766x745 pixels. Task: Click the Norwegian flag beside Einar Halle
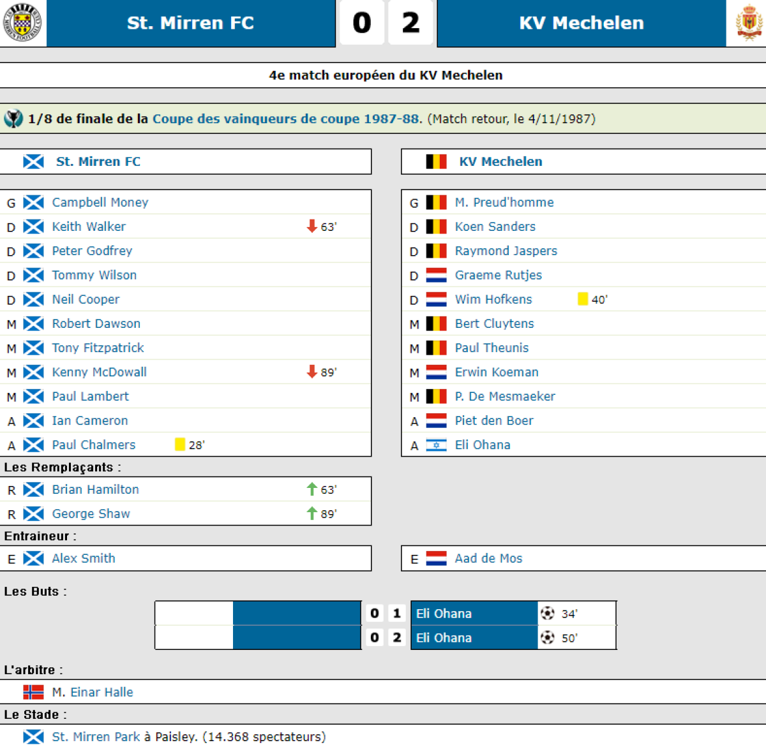(33, 692)
